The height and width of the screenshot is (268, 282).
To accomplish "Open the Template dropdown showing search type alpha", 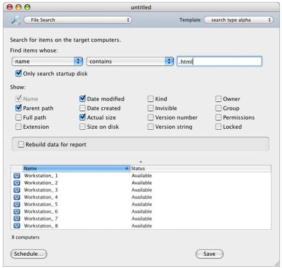I will [239, 20].
